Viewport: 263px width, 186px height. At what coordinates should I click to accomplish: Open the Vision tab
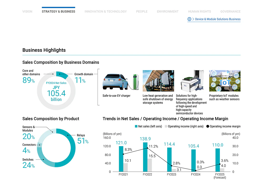click(27, 12)
